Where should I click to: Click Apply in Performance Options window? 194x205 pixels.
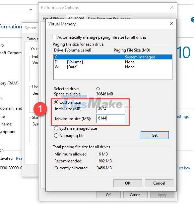162,195
